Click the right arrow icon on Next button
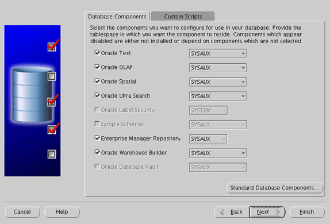 pyautogui.click(x=278, y=212)
